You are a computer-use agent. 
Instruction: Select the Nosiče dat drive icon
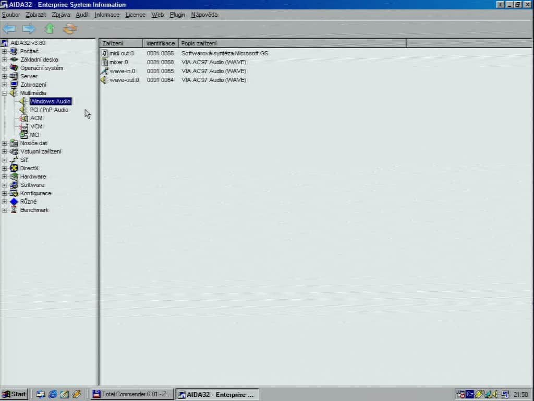click(14, 143)
